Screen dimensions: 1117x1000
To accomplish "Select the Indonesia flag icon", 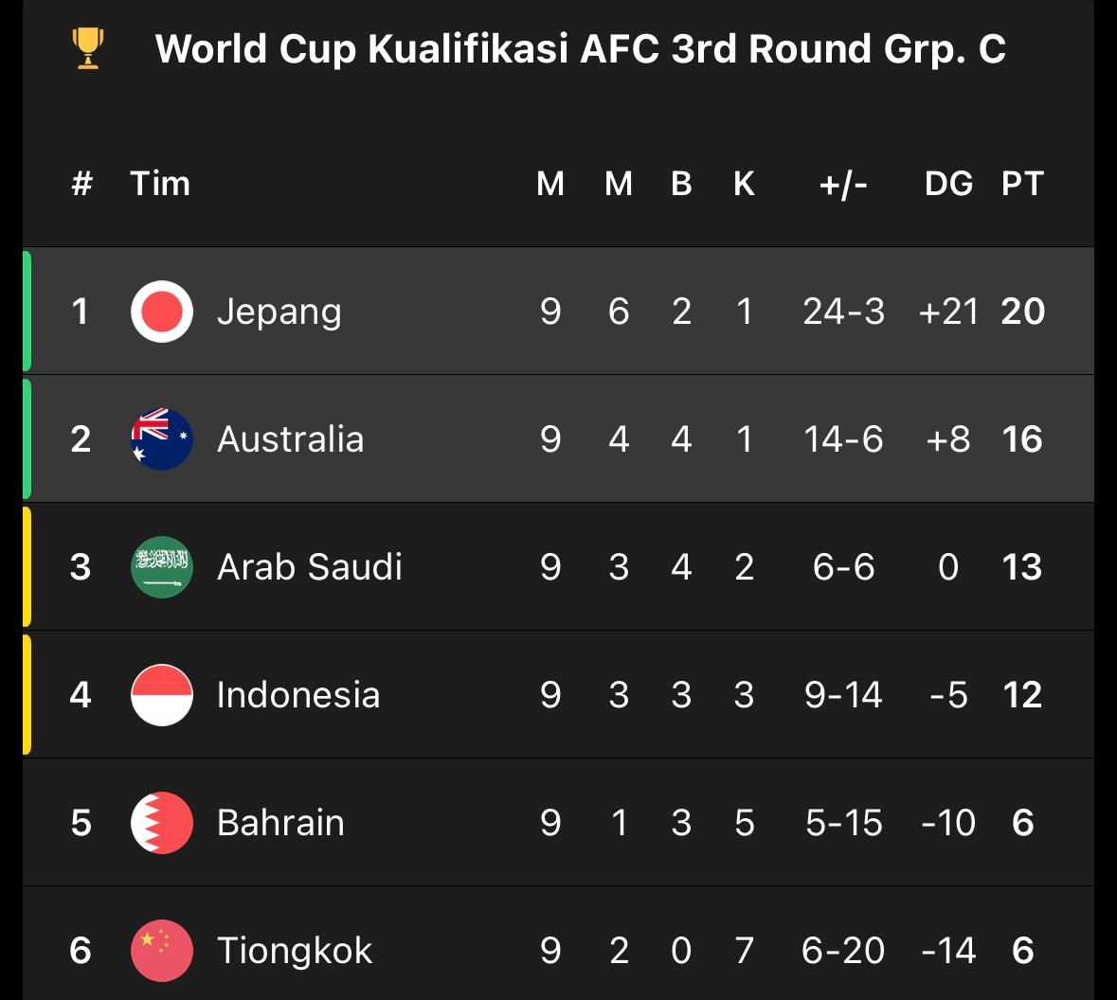I will tap(162, 694).
